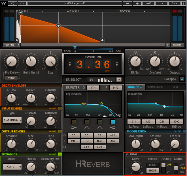Viewport: 187px width, 176px height.
Task: Open help with the question mark
Action: point(183,3)
